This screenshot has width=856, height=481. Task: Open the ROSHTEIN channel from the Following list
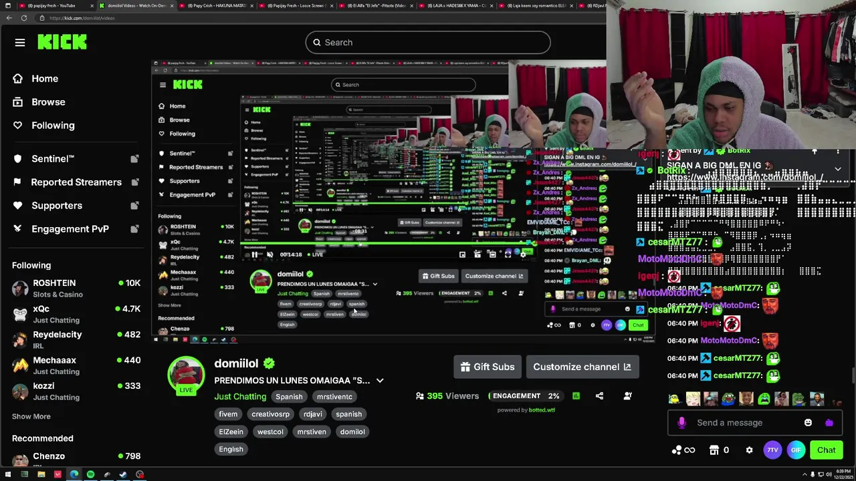[x=76, y=289]
